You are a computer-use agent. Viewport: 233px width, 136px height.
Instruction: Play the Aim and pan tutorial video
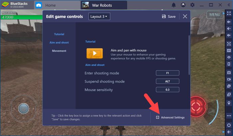point(95,53)
